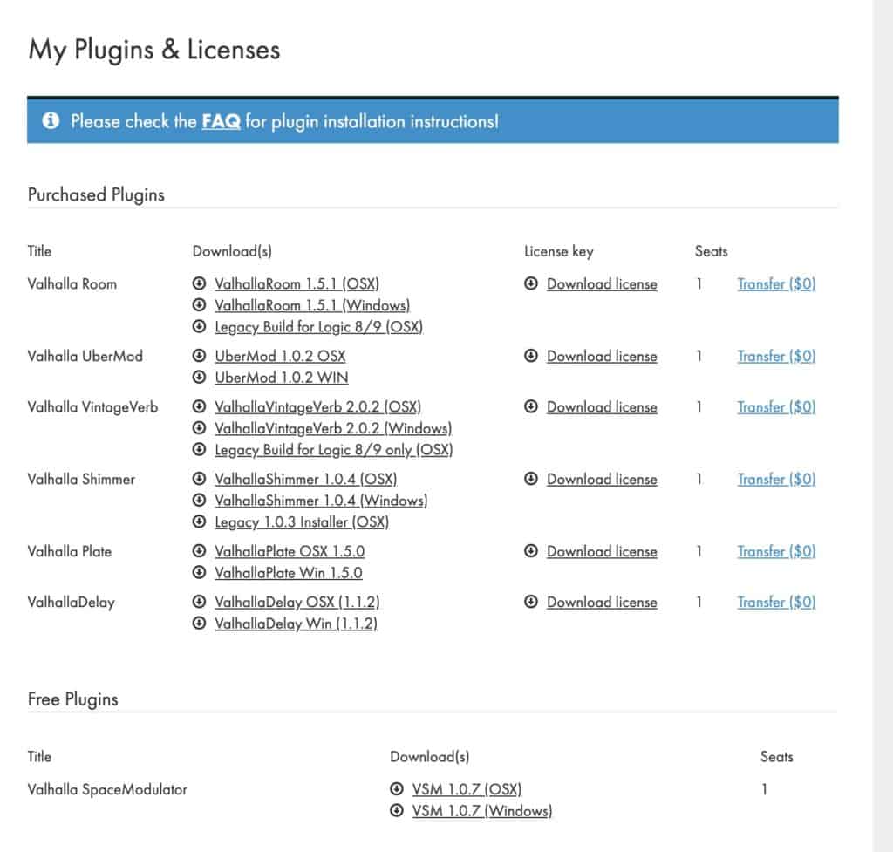
Task: Click the 'Purchased Plugins' section heading
Action: [x=96, y=194]
